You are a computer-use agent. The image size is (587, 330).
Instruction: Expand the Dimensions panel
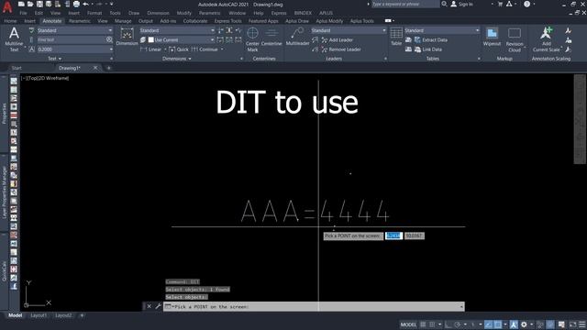tap(177, 59)
